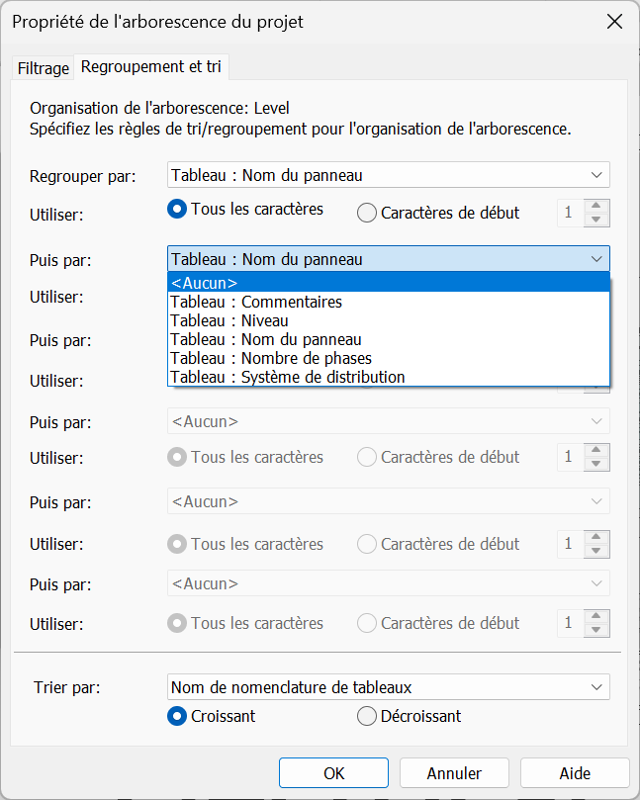
Task: Click the Annuler button
Action: (x=454, y=773)
